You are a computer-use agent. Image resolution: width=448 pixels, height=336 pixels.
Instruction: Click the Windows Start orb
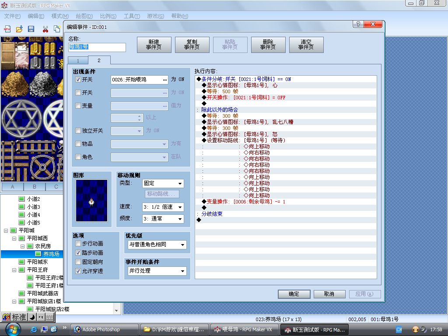tap(13, 329)
